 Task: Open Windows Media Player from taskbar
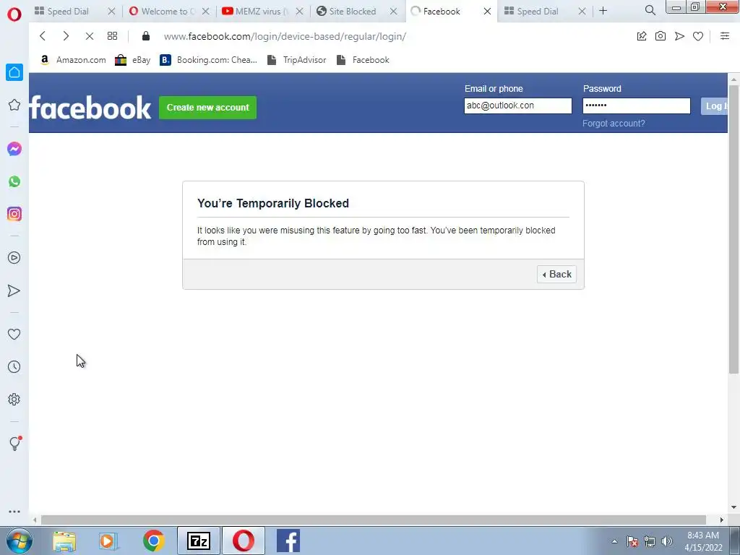[x=108, y=541]
